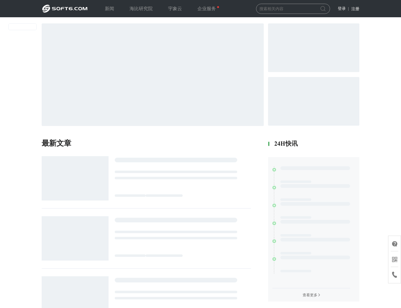
Task: Show the QR code icon
Action: (x=395, y=259)
